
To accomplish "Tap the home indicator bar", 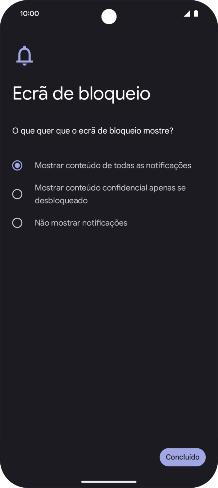I will point(109,482).
